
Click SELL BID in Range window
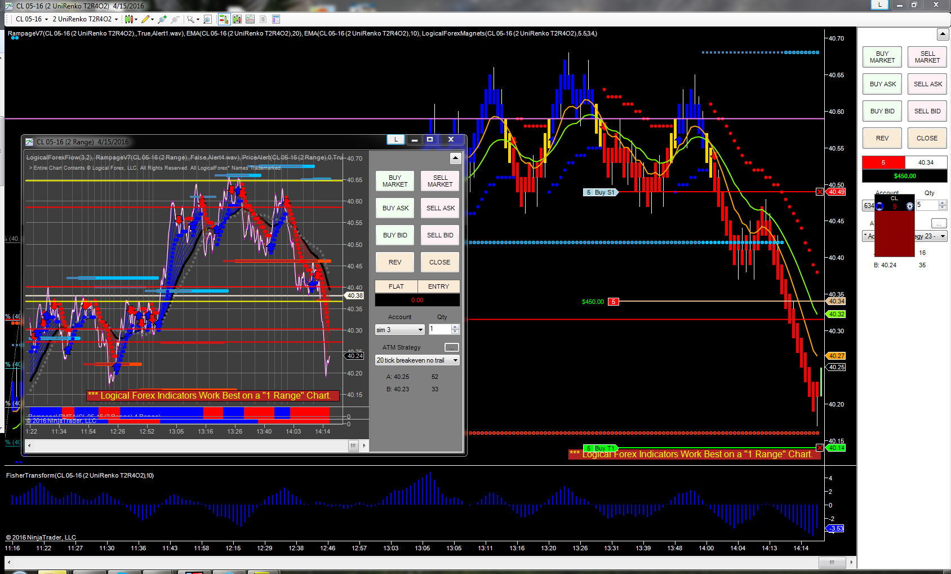pyautogui.click(x=440, y=235)
